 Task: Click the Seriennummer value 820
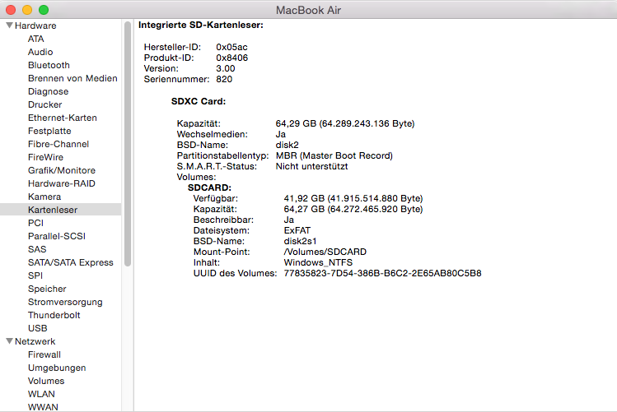[x=224, y=79]
